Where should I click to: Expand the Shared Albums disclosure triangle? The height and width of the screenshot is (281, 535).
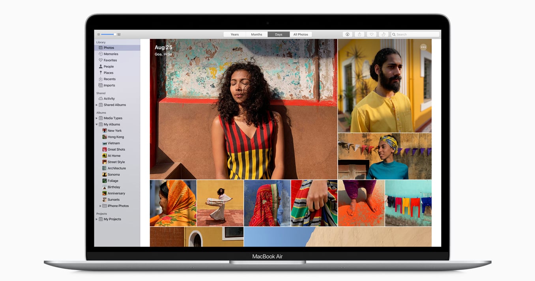pos(97,105)
